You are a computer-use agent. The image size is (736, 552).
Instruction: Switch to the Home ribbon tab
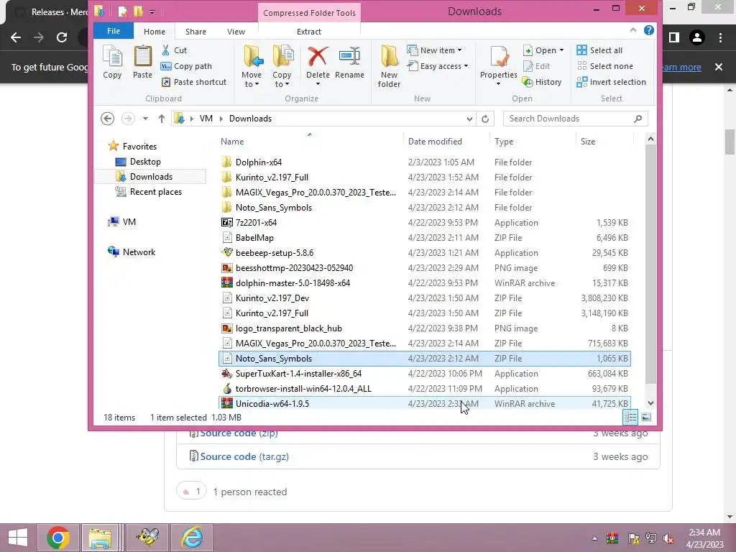155,32
